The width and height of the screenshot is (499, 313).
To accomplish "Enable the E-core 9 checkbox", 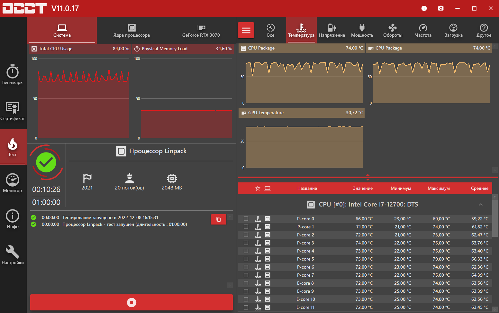I will point(246,291).
